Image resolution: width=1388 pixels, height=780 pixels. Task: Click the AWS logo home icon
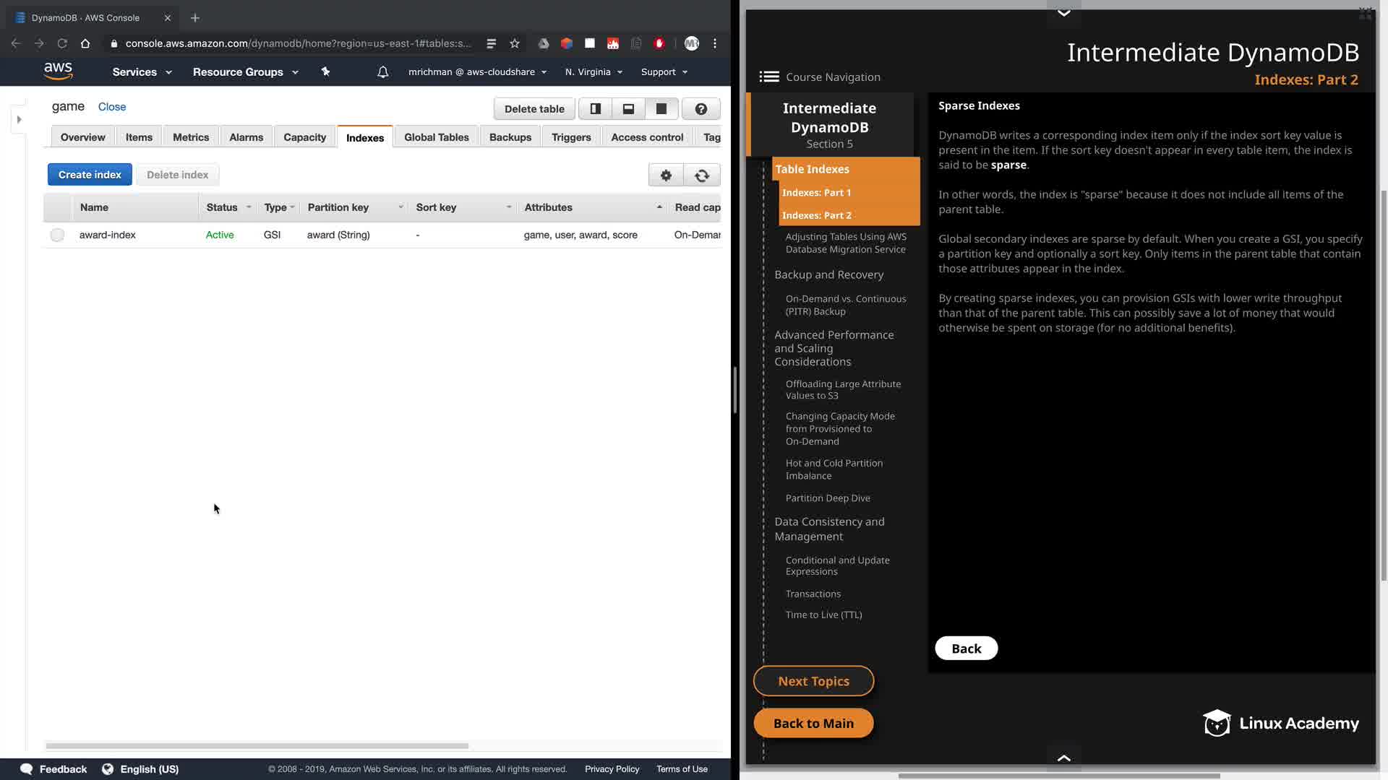58,71
